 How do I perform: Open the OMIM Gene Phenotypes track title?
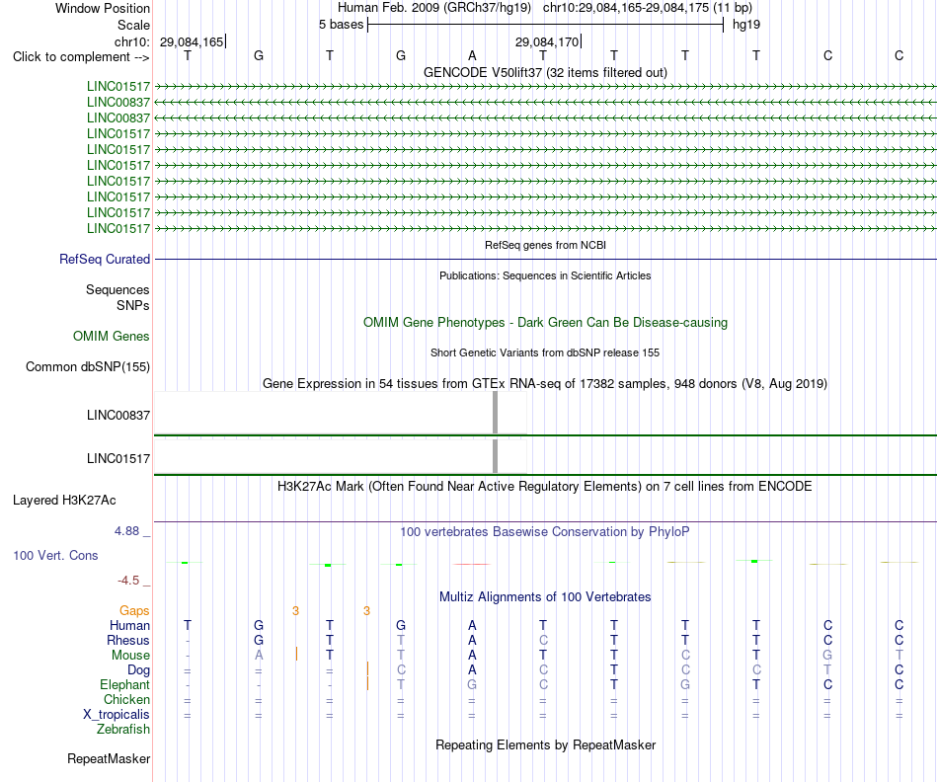click(545, 323)
